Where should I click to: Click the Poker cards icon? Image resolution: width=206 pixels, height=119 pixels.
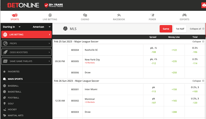(x=152, y=15)
